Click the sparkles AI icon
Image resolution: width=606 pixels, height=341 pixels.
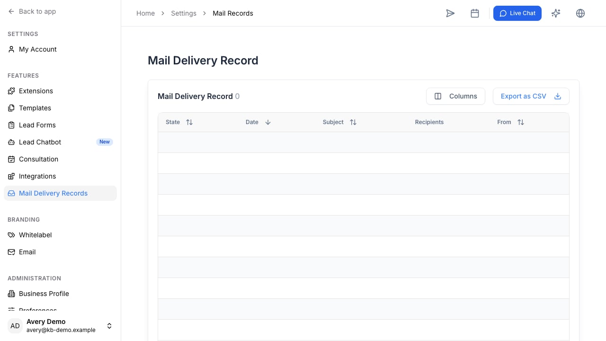coord(556,13)
